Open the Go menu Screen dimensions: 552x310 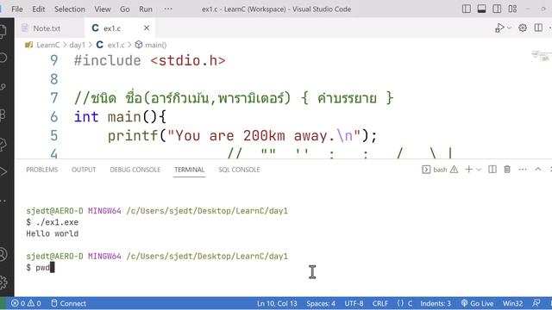pos(125,9)
